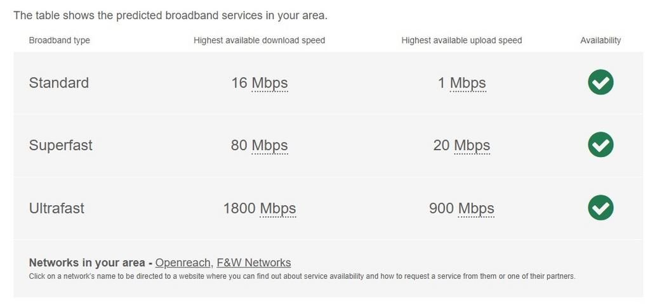The image size is (650, 306).
Task: Click the Superfast row label
Action: 61,146
